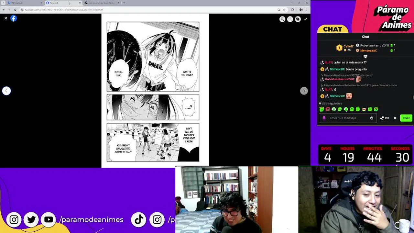The height and width of the screenshot is (233, 414).
Task: Click browser forward arrow
Action: (x=9, y=10)
